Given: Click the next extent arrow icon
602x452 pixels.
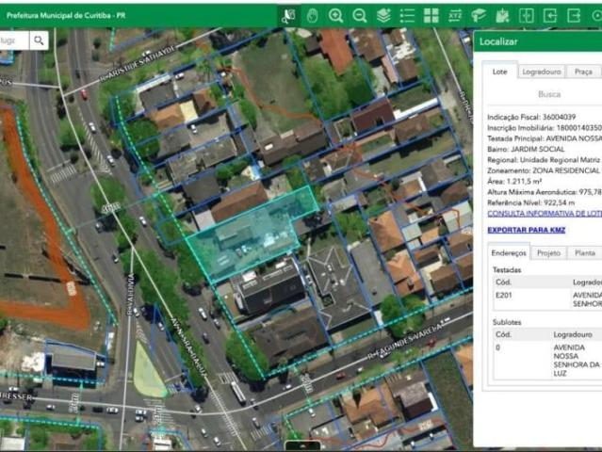Looking at the screenshot, I should [574, 16].
